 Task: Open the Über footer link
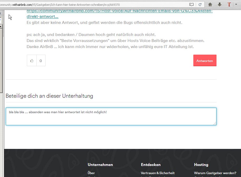pyautogui.click(x=91, y=173)
